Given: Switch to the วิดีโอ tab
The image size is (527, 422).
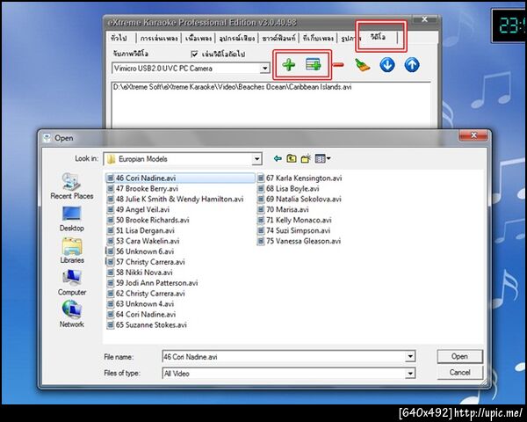Looking at the screenshot, I should 378,37.
